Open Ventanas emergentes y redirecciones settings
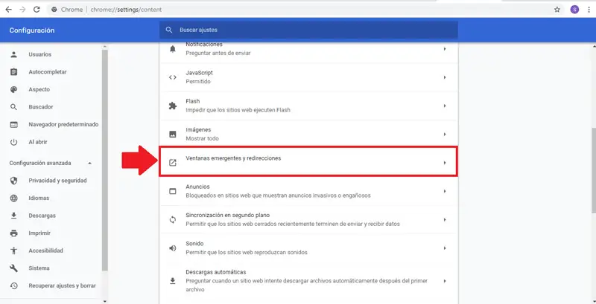596x304 pixels. tap(308, 163)
